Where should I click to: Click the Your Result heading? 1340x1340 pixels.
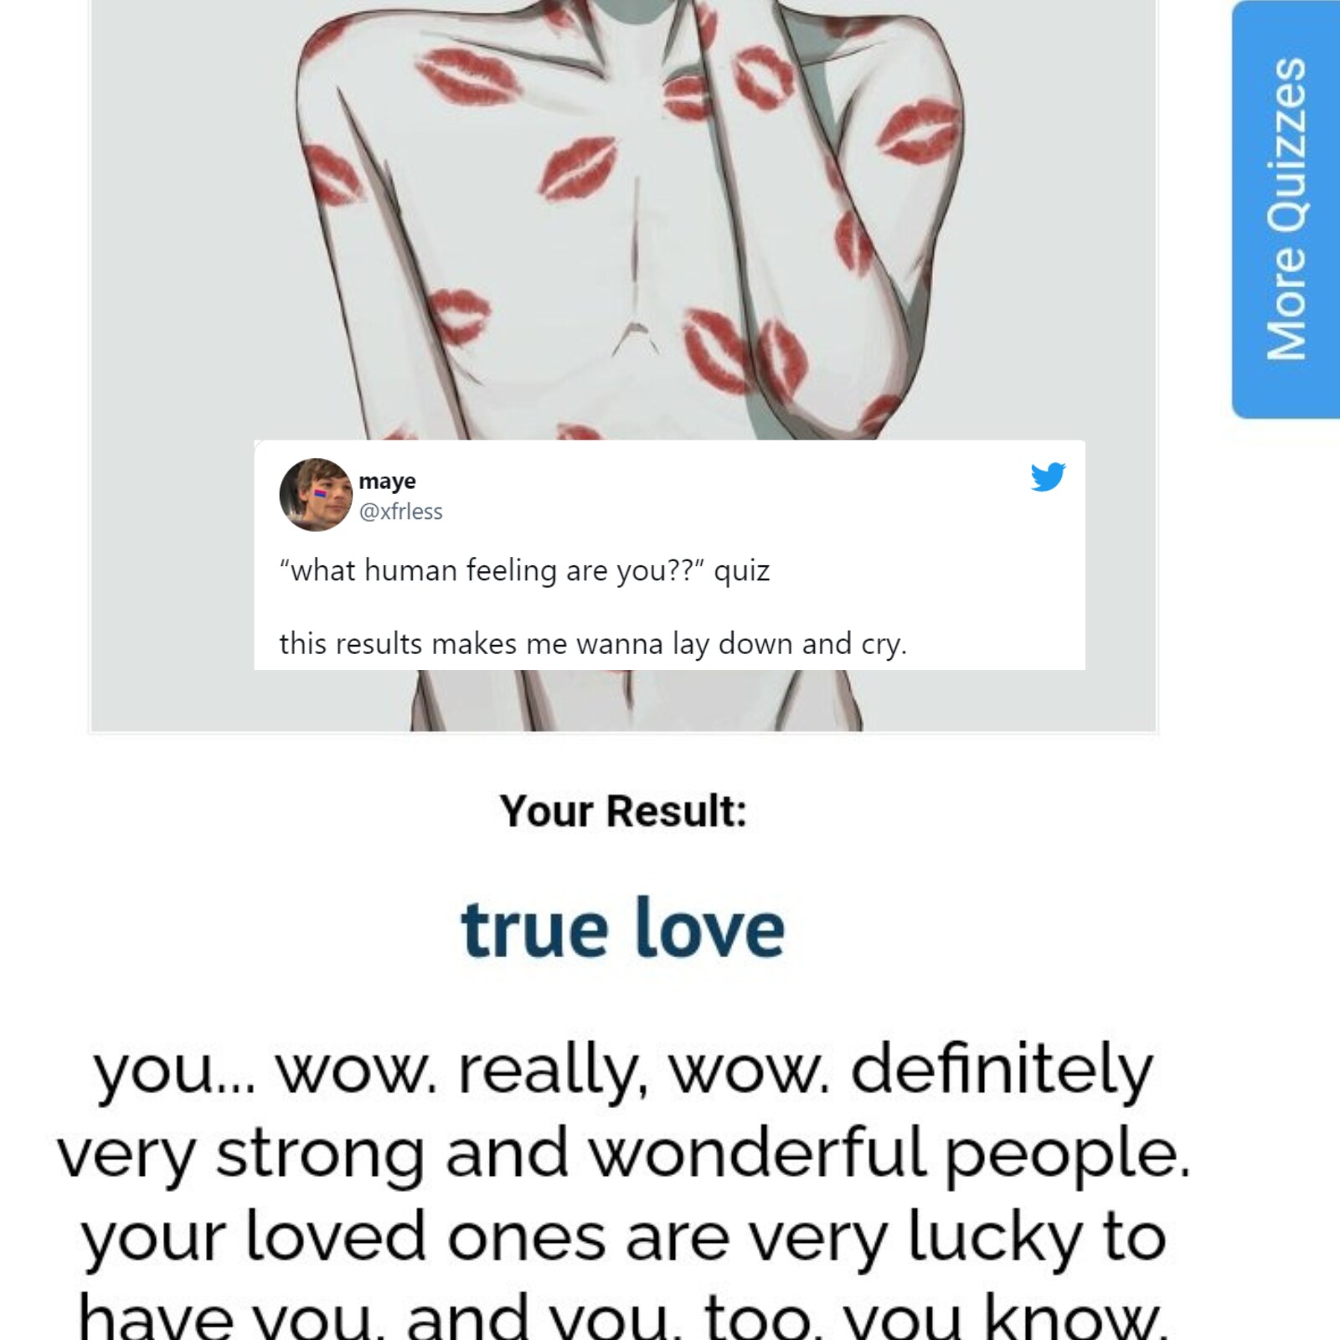623,811
